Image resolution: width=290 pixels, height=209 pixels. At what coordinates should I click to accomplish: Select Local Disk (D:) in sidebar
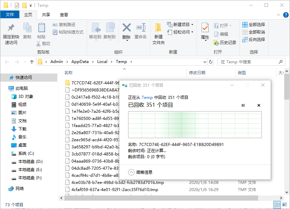tap(30, 162)
